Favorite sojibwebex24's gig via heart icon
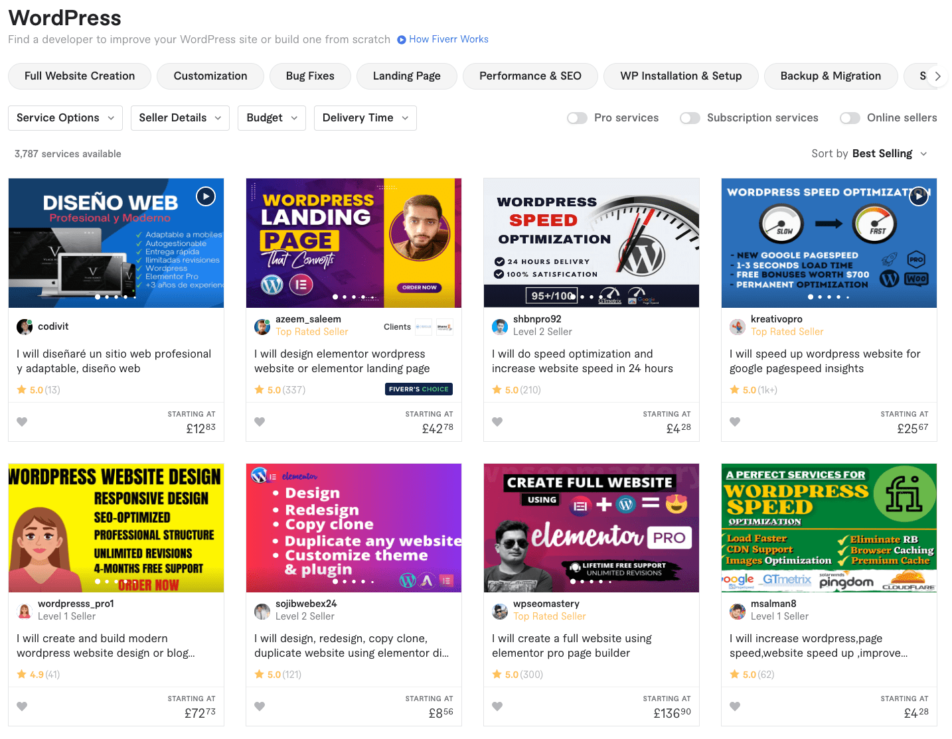The height and width of the screenshot is (739, 952). point(260,706)
